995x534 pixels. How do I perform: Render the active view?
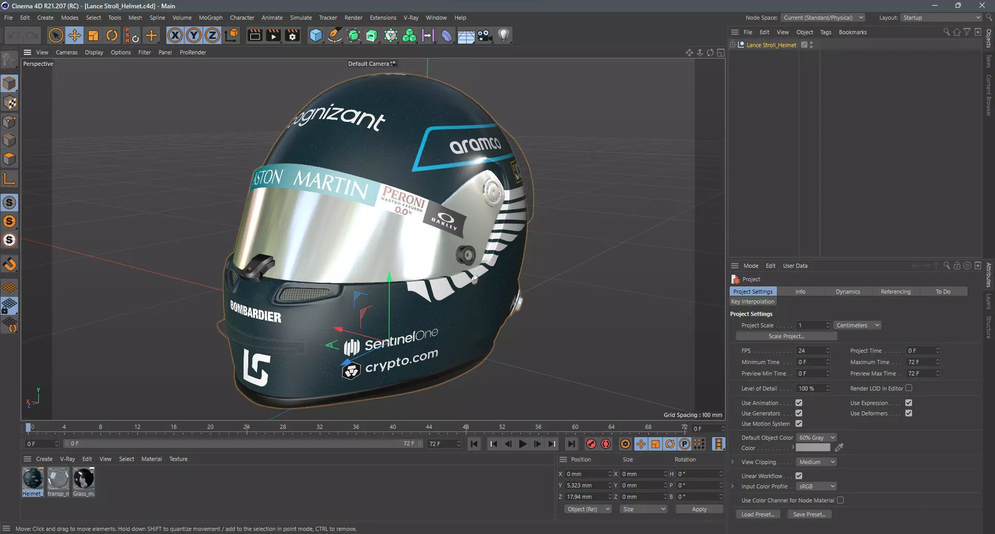coord(254,35)
